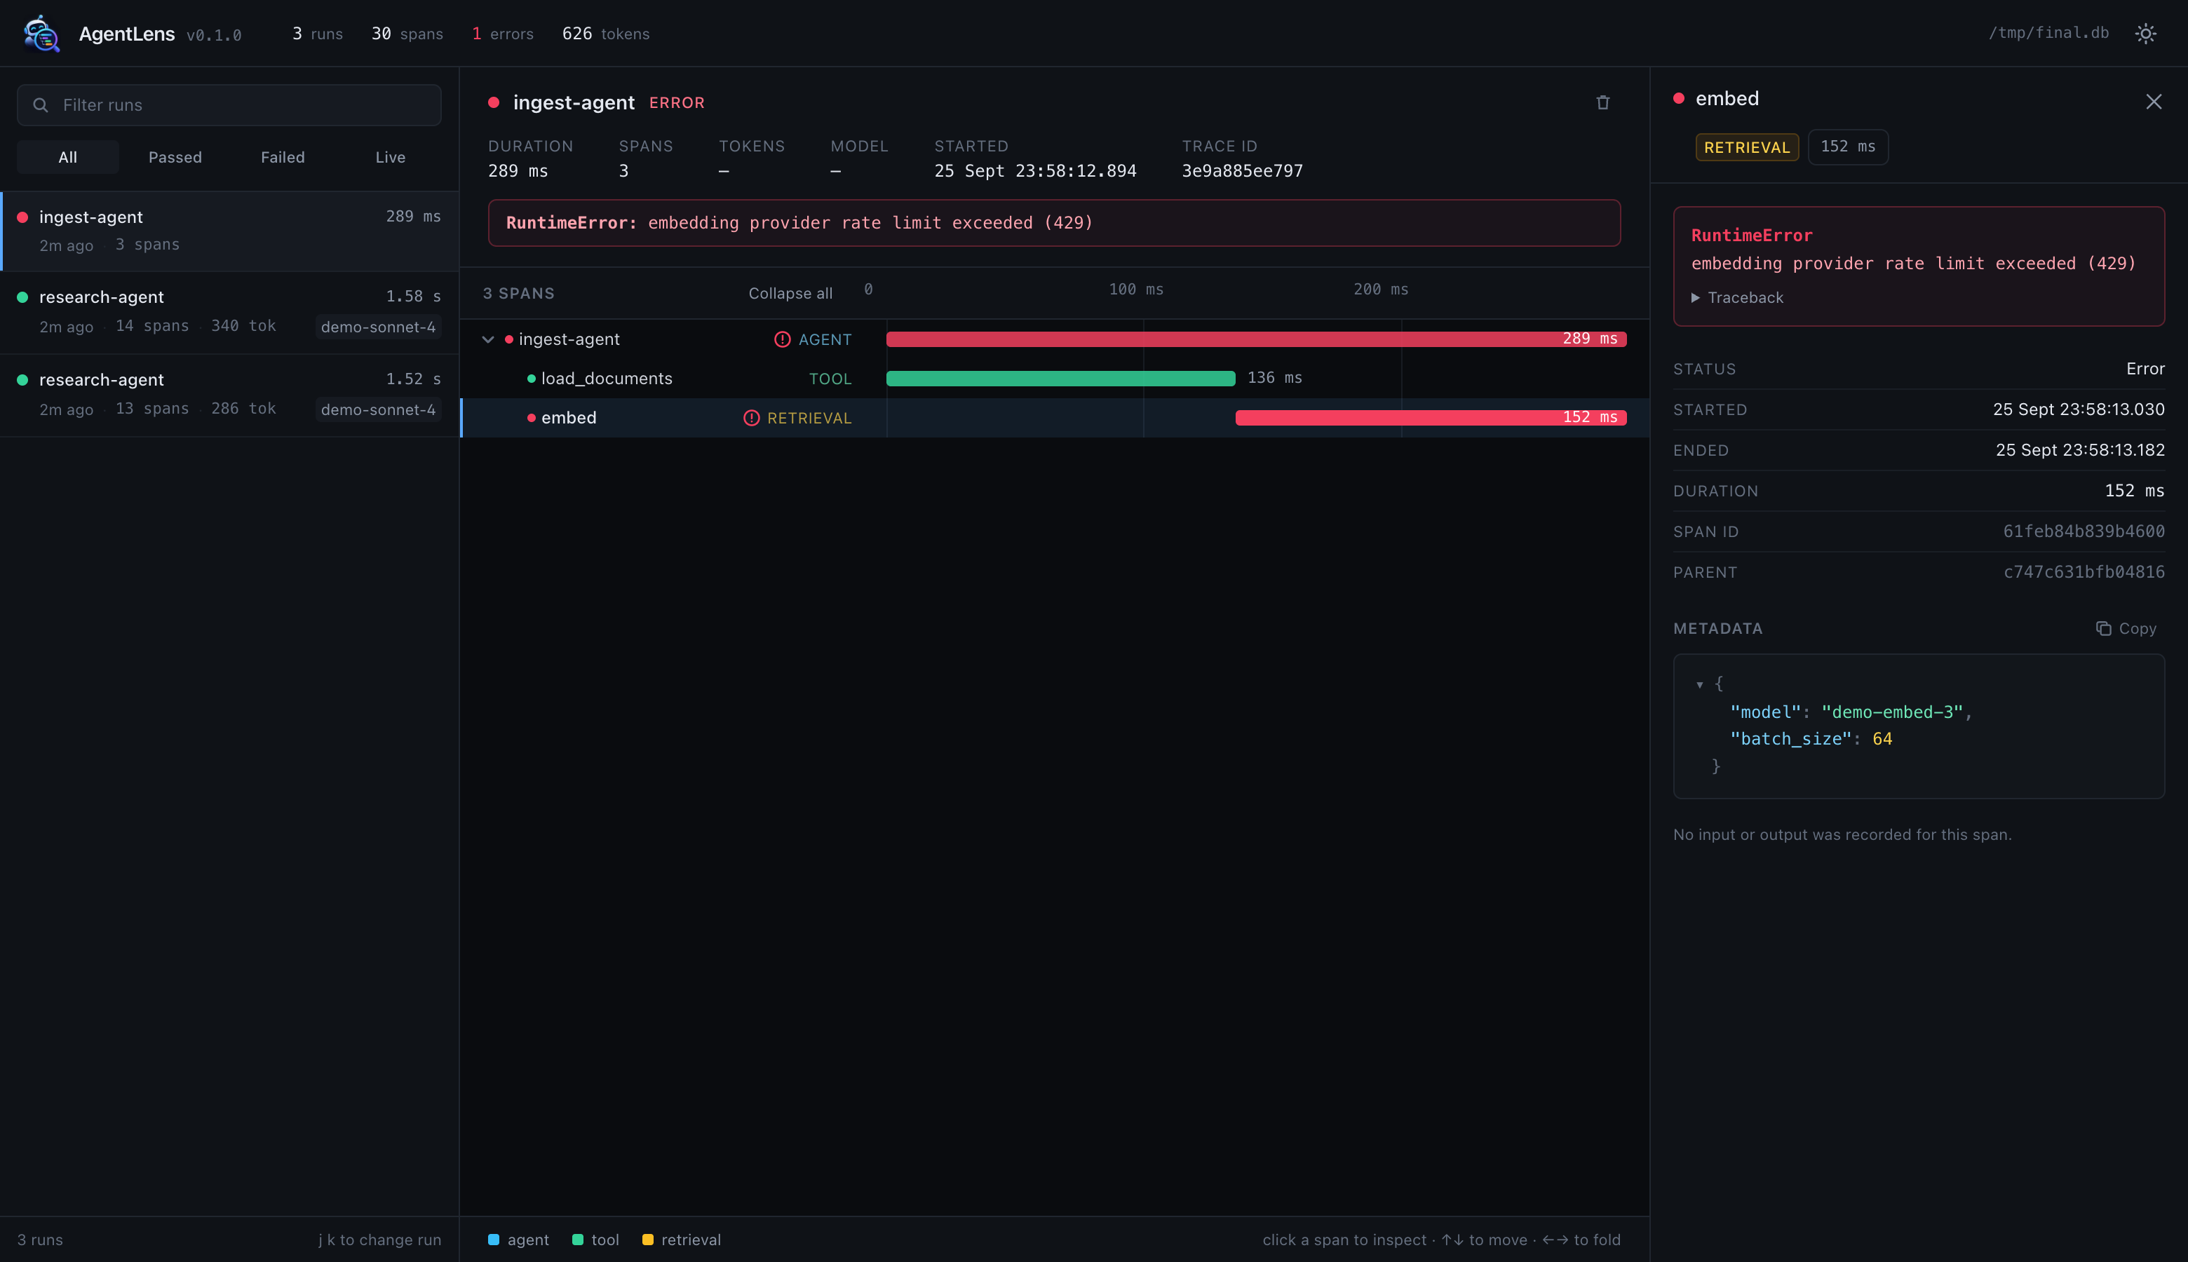The height and width of the screenshot is (1262, 2188).
Task: Click the 152 ms badge in detail panel
Action: [1847, 147]
